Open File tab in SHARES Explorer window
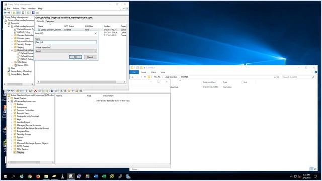This screenshot has height=181, width=322. (134, 72)
